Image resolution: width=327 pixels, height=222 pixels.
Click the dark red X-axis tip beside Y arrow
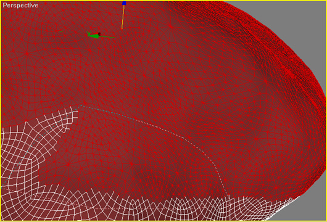click(x=99, y=33)
